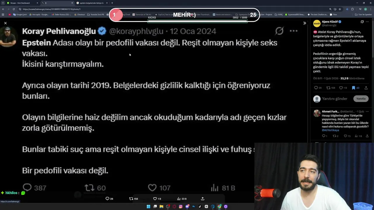
Task: Open Ajans Küsüf profile avatar
Action: pyautogui.click(x=317, y=23)
